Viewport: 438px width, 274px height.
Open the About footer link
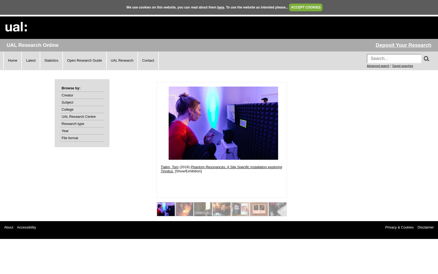[x=9, y=227]
